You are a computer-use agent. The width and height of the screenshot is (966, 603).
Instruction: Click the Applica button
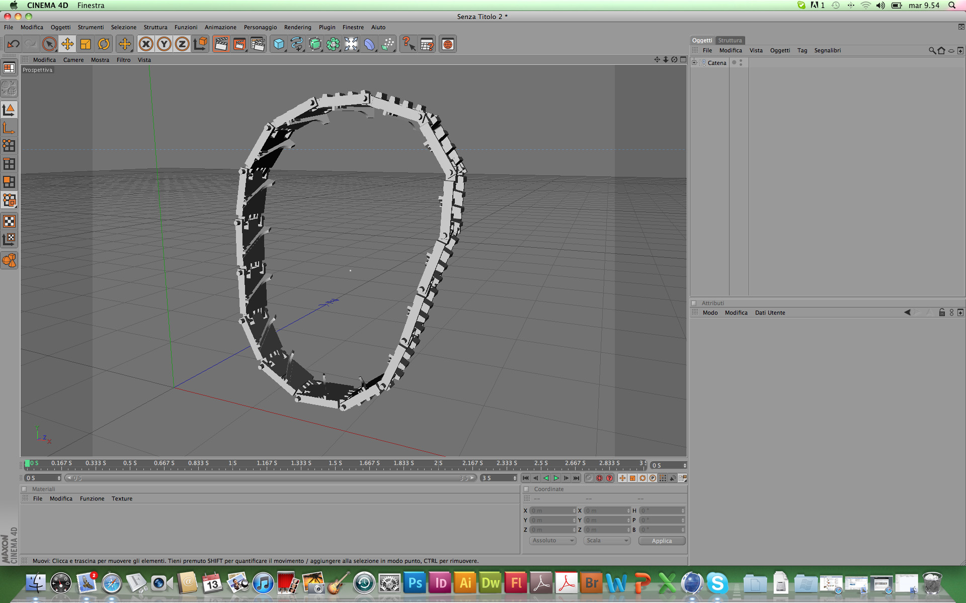(x=662, y=541)
